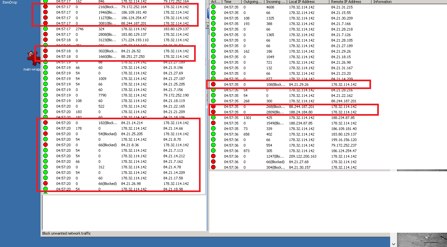
Task: Select IP 84.21.22.165 in left log
Action: pos(174,106)
